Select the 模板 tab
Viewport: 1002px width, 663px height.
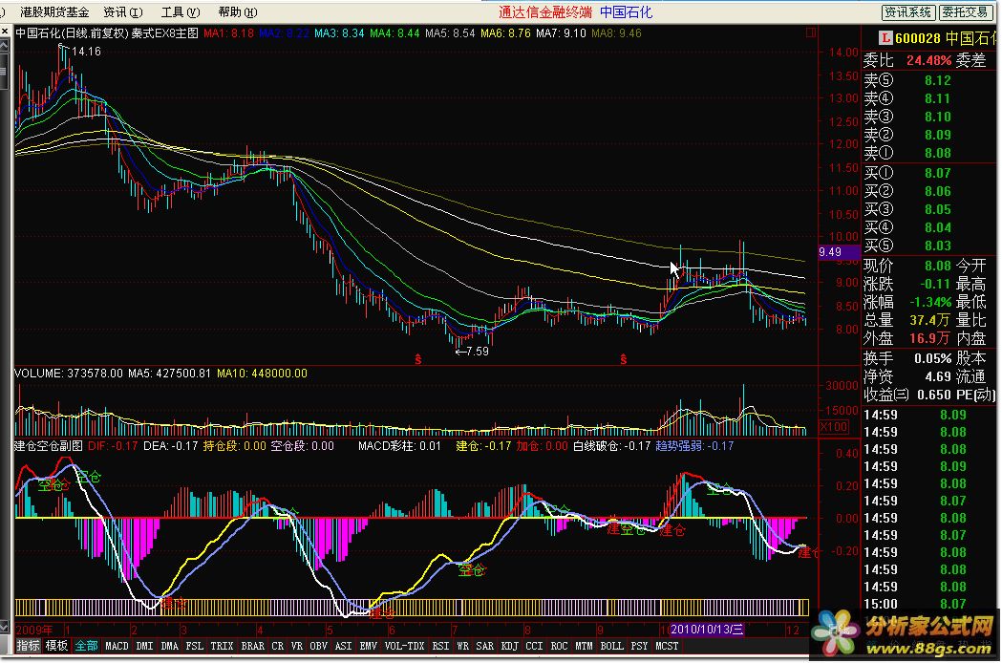coord(56,646)
